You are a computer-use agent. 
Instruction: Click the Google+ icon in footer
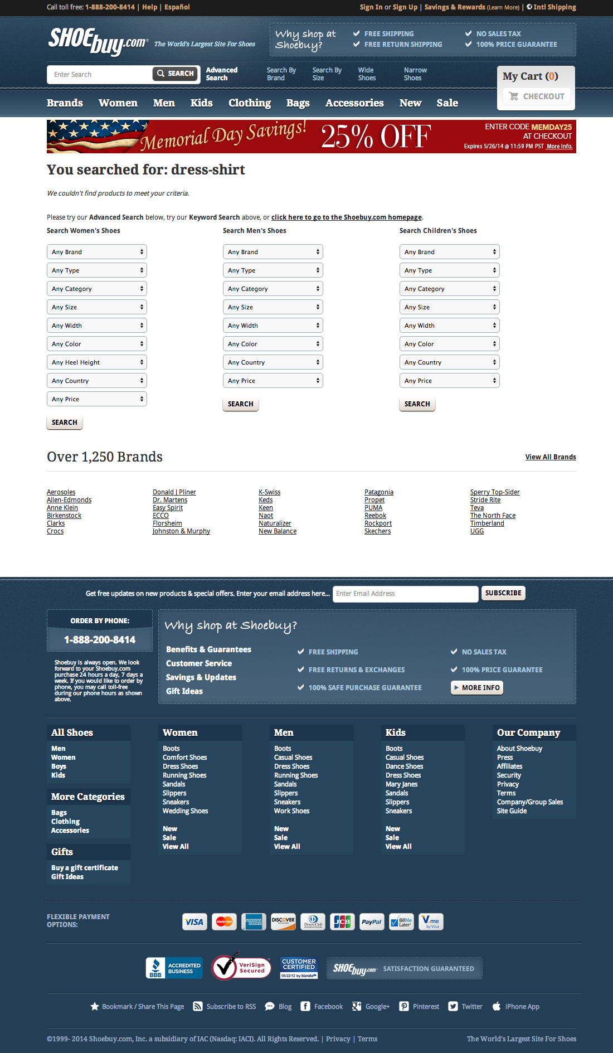(357, 1006)
